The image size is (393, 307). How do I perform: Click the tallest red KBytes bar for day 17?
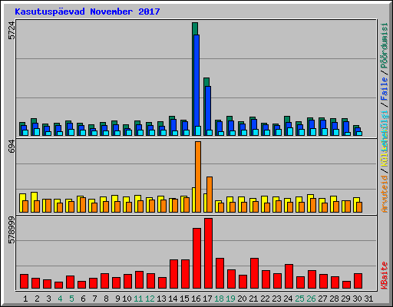(x=208, y=253)
